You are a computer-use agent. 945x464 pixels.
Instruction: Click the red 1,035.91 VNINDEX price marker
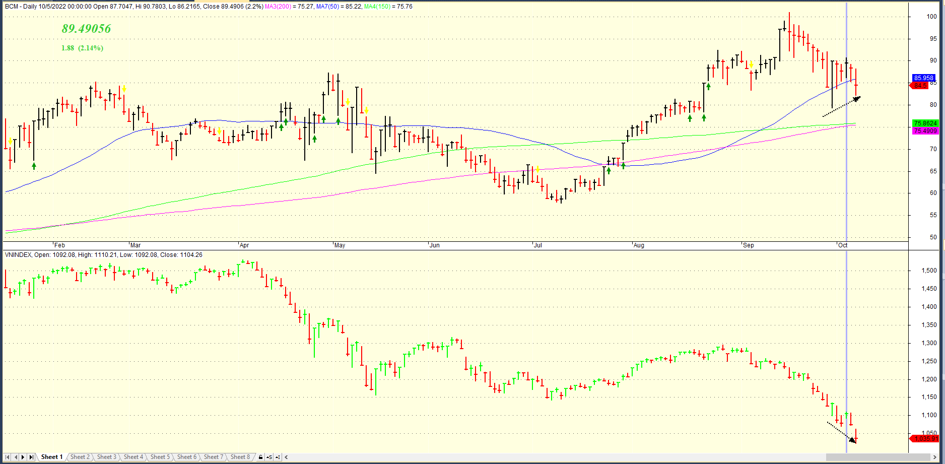point(926,439)
